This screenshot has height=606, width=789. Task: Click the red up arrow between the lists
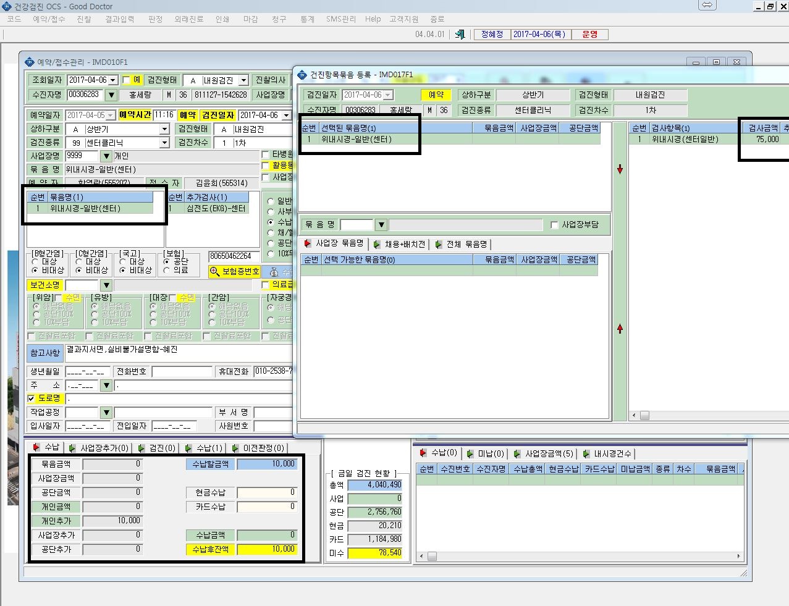pyautogui.click(x=620, y=329)
